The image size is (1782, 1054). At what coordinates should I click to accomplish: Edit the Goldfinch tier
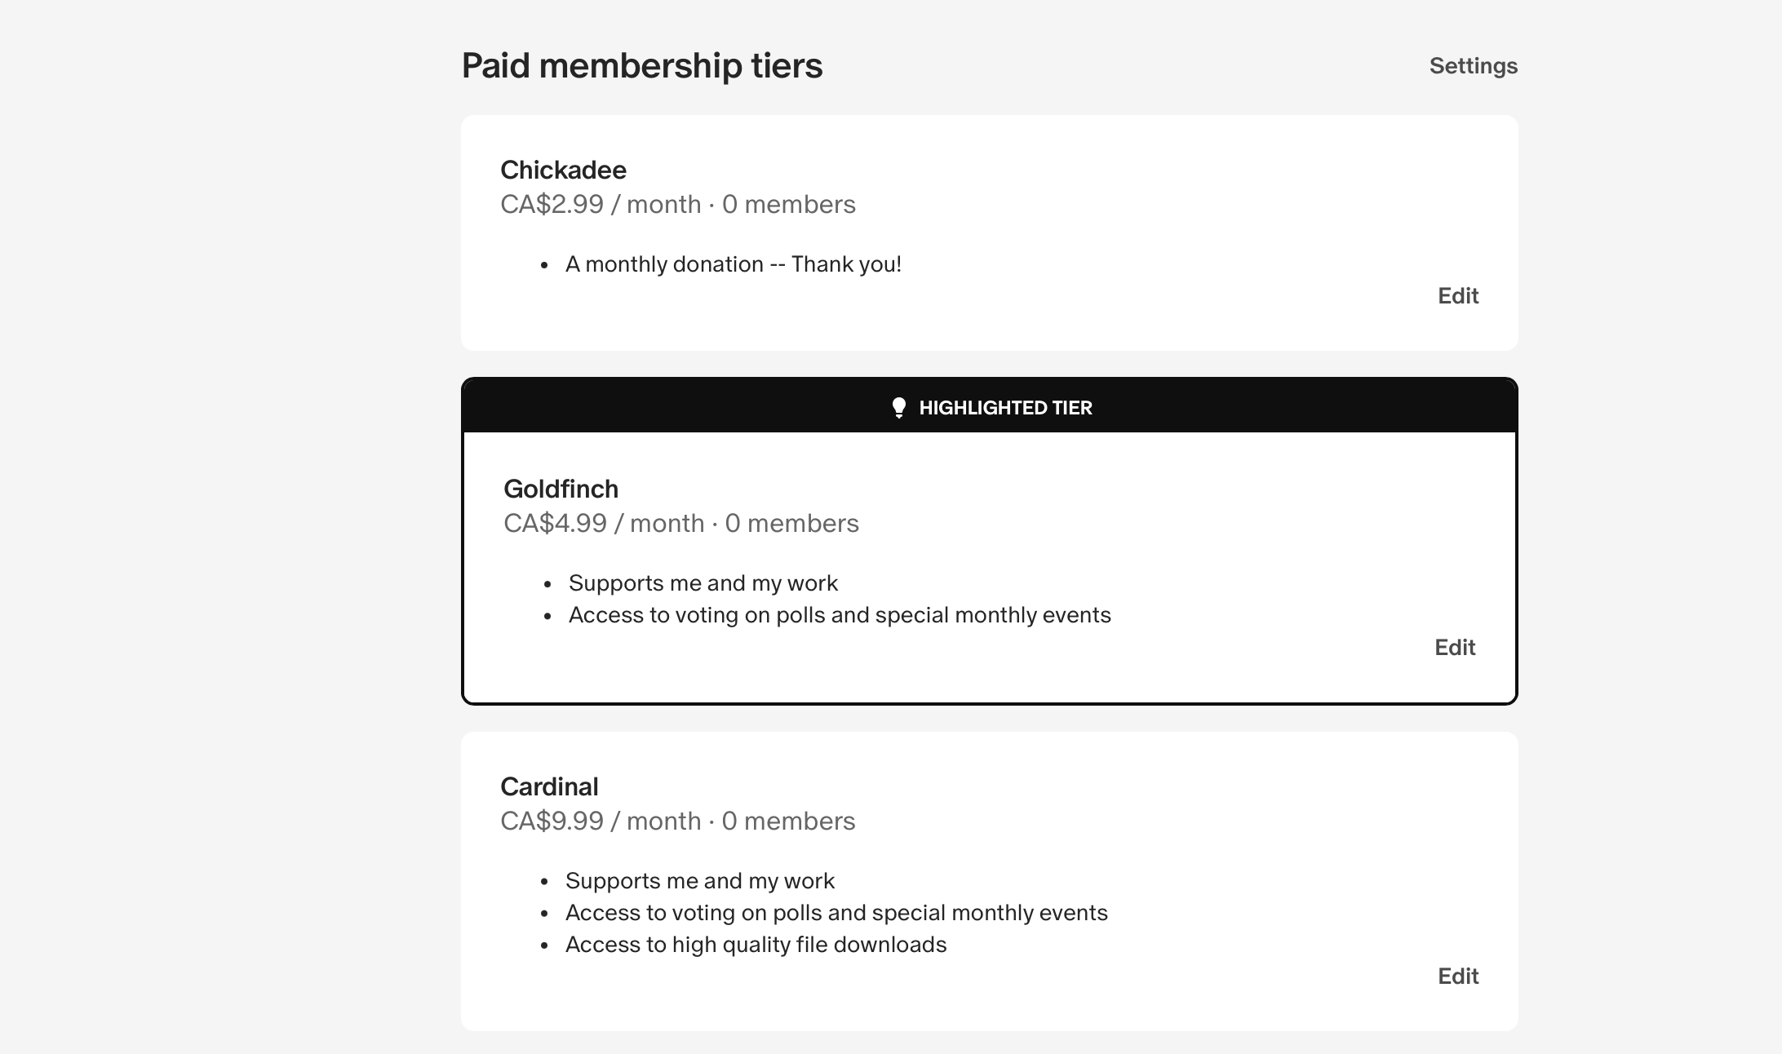point(1454,648)
